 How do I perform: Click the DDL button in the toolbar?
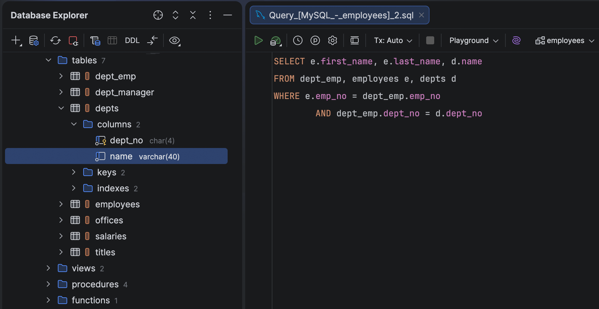132,41
